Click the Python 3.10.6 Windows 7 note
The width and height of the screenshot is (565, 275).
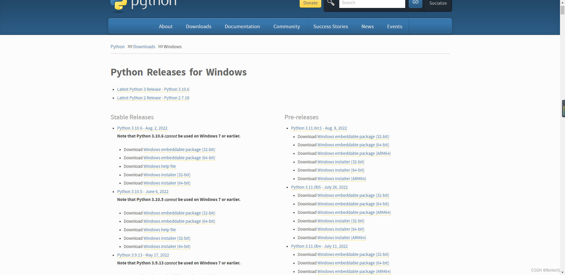(x=179, y=136)
